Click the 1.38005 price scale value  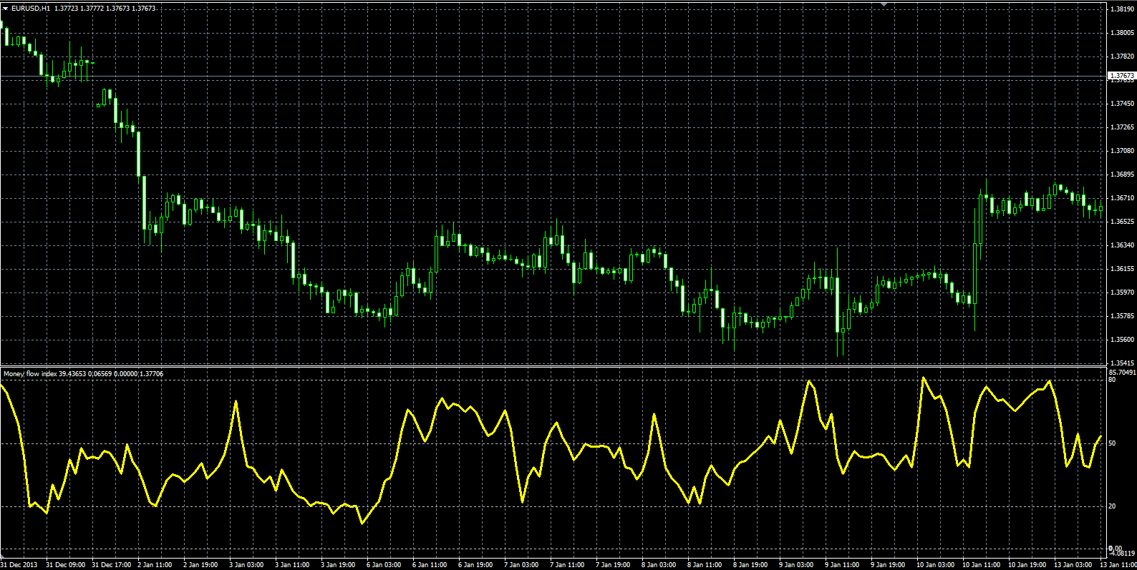click(1122, 32)
